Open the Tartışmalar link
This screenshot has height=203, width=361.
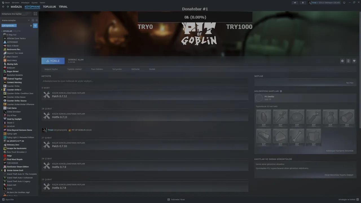click(117, 69)
